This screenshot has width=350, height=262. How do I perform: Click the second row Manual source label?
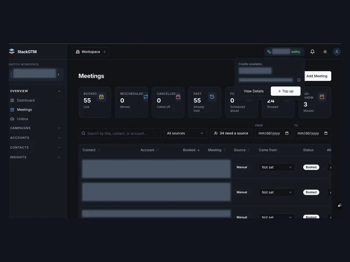pyautogui.click(x=242, y=192)
